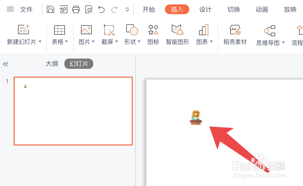
Task: Open the 切换 tab
Action: tap(234, 9)
